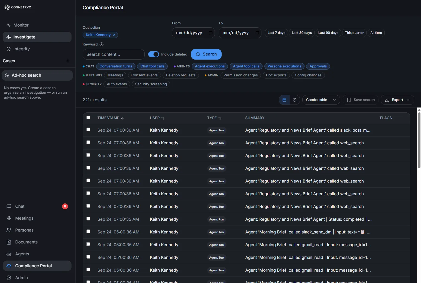Open Chat in sidebar
This screenshot has width=421, height=283.
pos(37,206)
